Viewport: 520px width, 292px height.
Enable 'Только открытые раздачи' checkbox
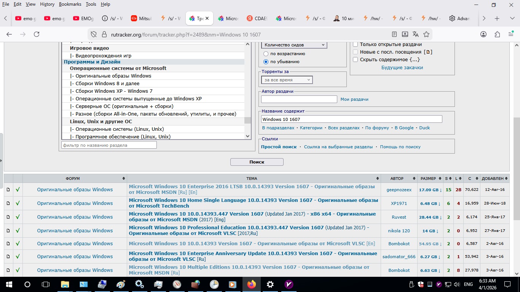356,44
